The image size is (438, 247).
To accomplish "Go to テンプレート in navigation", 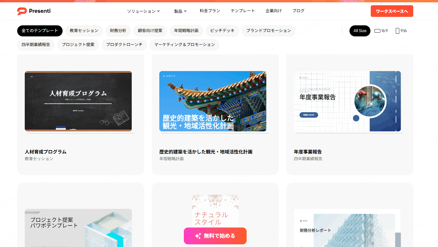I will (243, 11).
